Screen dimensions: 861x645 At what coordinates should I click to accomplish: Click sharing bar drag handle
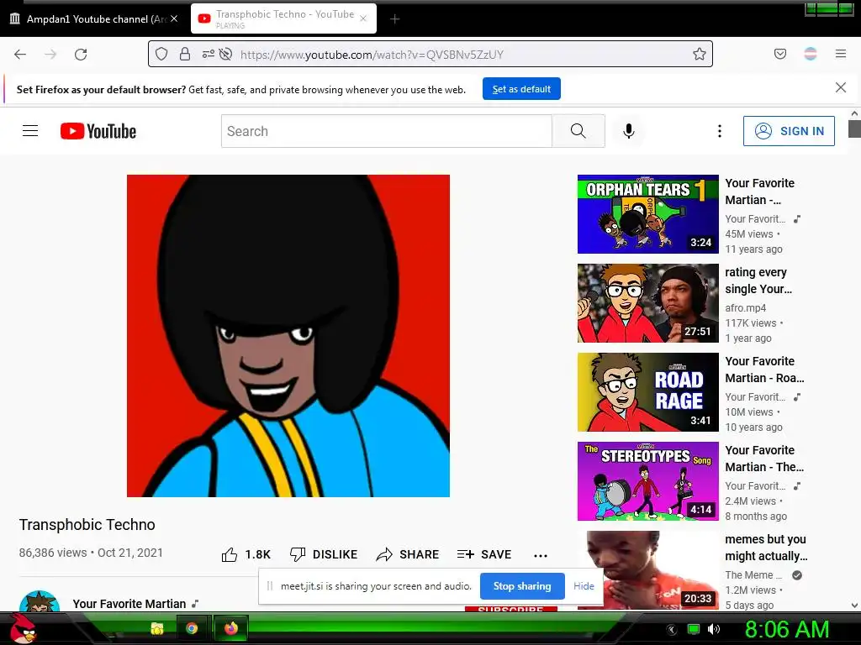tap(270, 585)
